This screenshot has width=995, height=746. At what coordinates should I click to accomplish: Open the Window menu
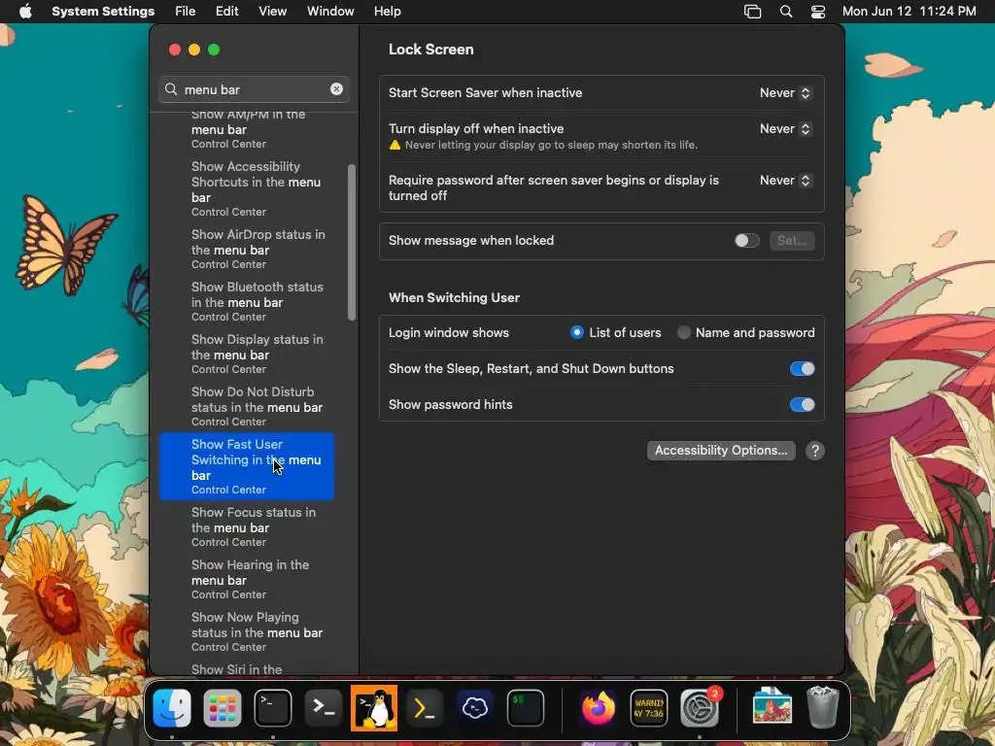(330, 12)
